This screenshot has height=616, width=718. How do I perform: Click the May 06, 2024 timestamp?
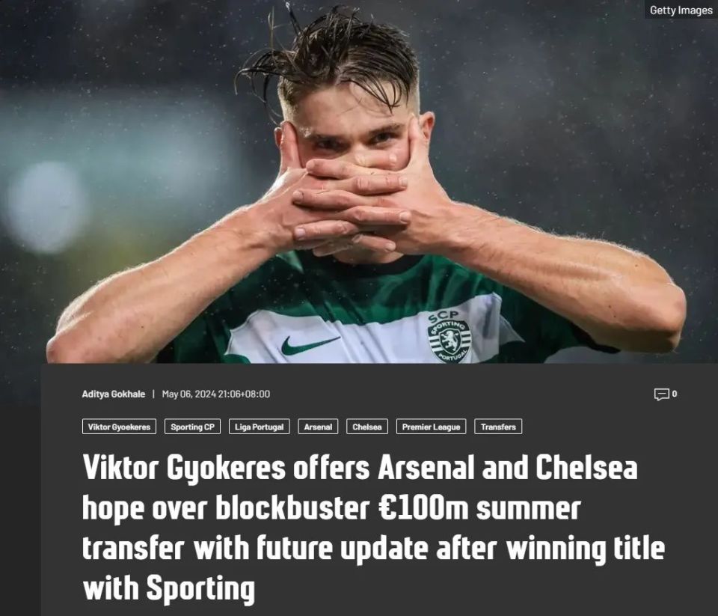[216, 394]
